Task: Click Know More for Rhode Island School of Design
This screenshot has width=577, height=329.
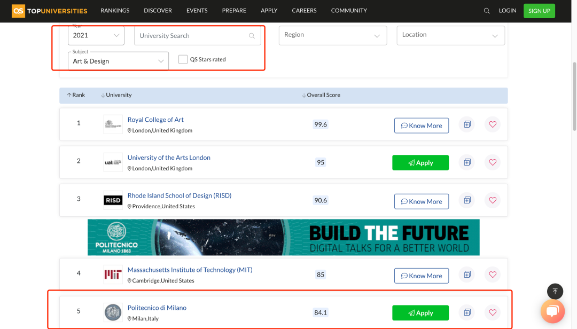Action: [x=422, y=201]
